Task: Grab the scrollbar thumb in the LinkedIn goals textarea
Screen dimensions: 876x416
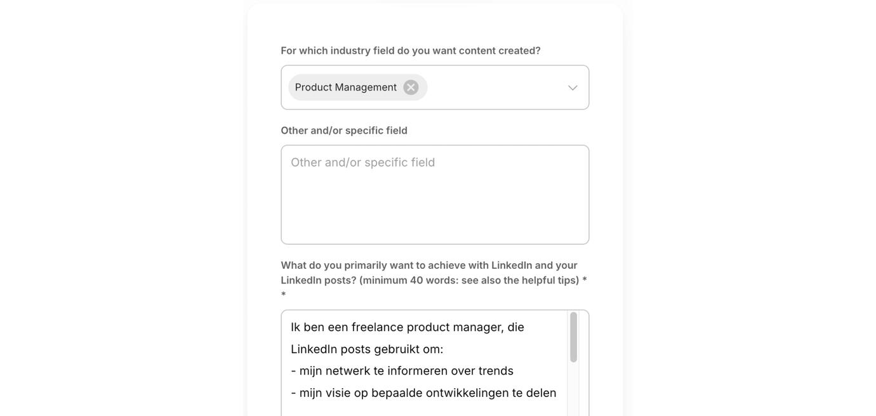Action: pos(573,337)
